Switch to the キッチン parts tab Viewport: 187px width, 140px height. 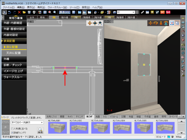pyautogui.click(x=71, y=116)
